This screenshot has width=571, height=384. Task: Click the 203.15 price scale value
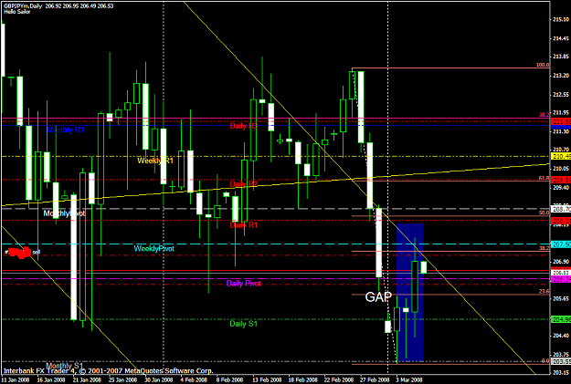tap(562, 373)
